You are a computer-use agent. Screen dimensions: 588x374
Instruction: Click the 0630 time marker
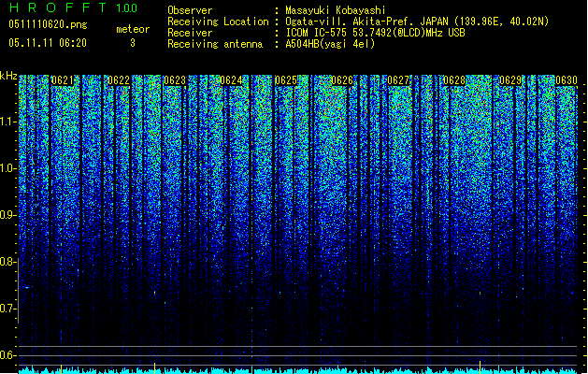pyautogui.click(x=566, y=80)
